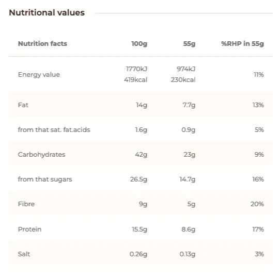
Task: Select from that sat. fat.acids label
Action: coord(54,130)
